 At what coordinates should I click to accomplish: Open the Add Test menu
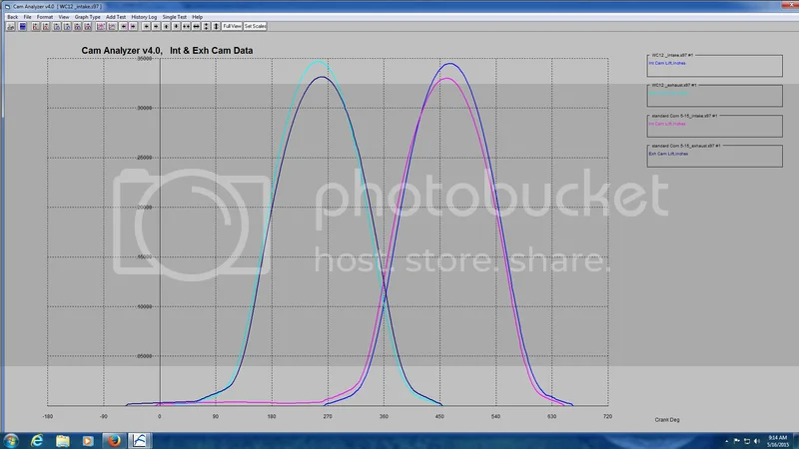(x=116, y=17)
